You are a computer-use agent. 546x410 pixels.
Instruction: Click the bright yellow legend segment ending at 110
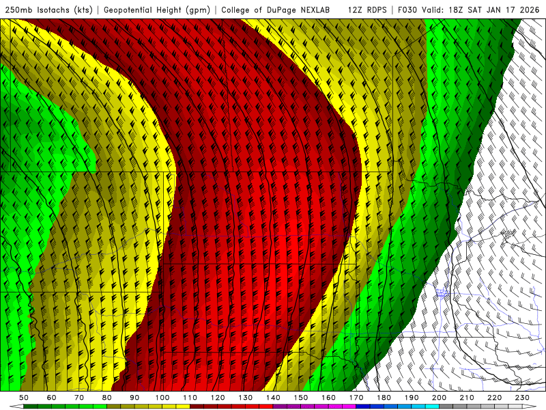click(183, 407)
